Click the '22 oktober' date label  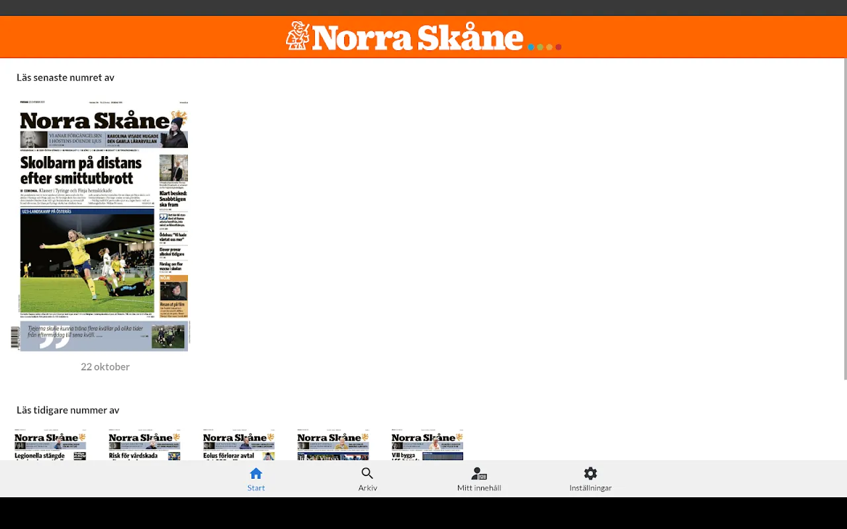click(105, 366)
